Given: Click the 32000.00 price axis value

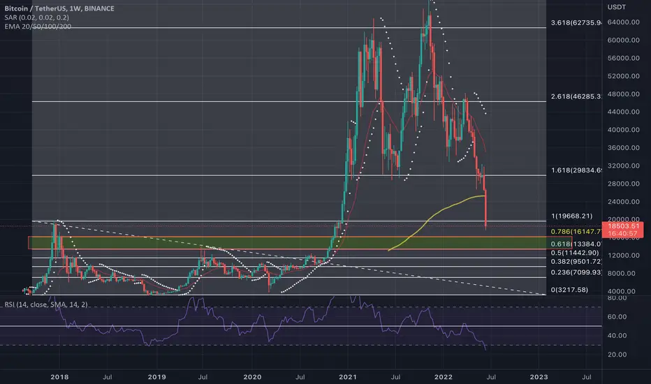Looking at the screenshot, I should pyautogui.click(x=623, y=165).
